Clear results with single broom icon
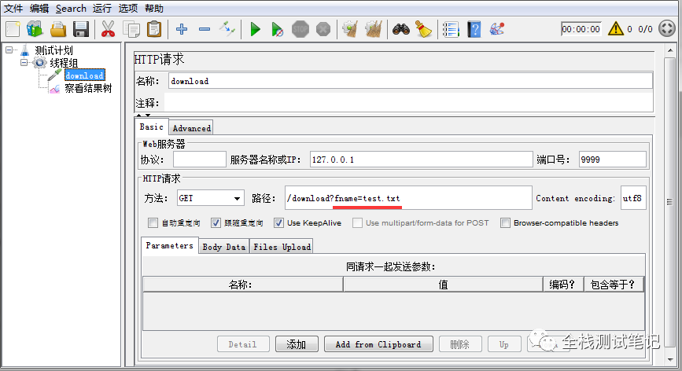Viewport: 682px width, 371px height. tap(350, 29)
